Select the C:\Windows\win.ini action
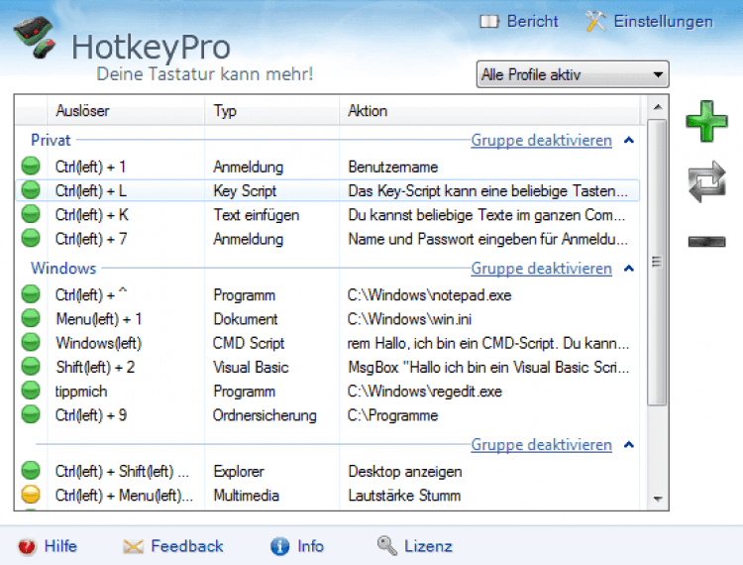This screenshot has height=565, width=743. (409, 319)
